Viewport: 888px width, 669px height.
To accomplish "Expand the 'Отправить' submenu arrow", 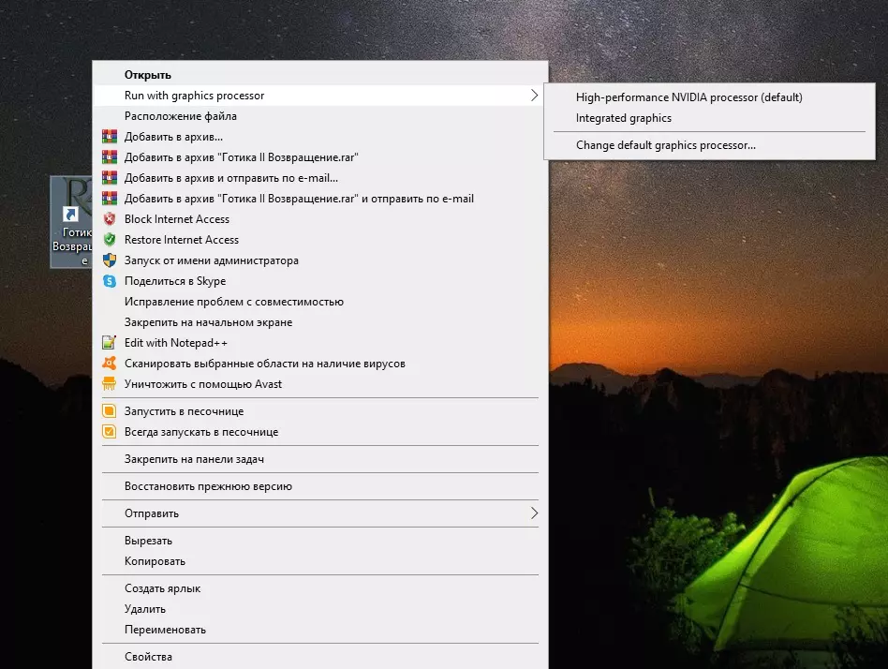I will click(x=534, y=513).
